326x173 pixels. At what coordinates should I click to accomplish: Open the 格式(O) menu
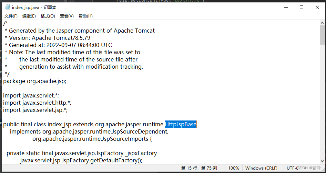click(48, 16)
